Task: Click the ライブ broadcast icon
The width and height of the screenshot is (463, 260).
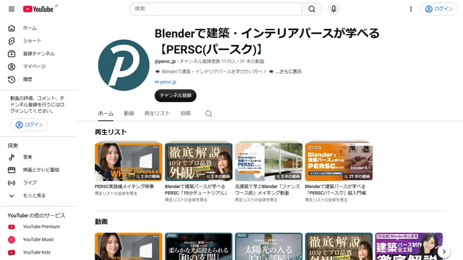Action: point(12,183)
